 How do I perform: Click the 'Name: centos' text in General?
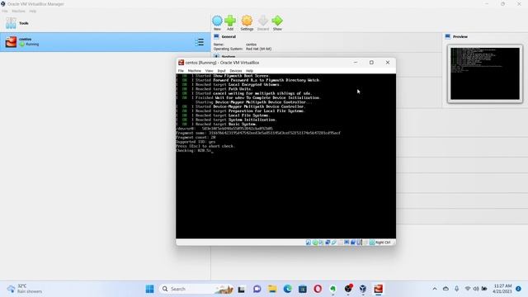click(235, 45)
